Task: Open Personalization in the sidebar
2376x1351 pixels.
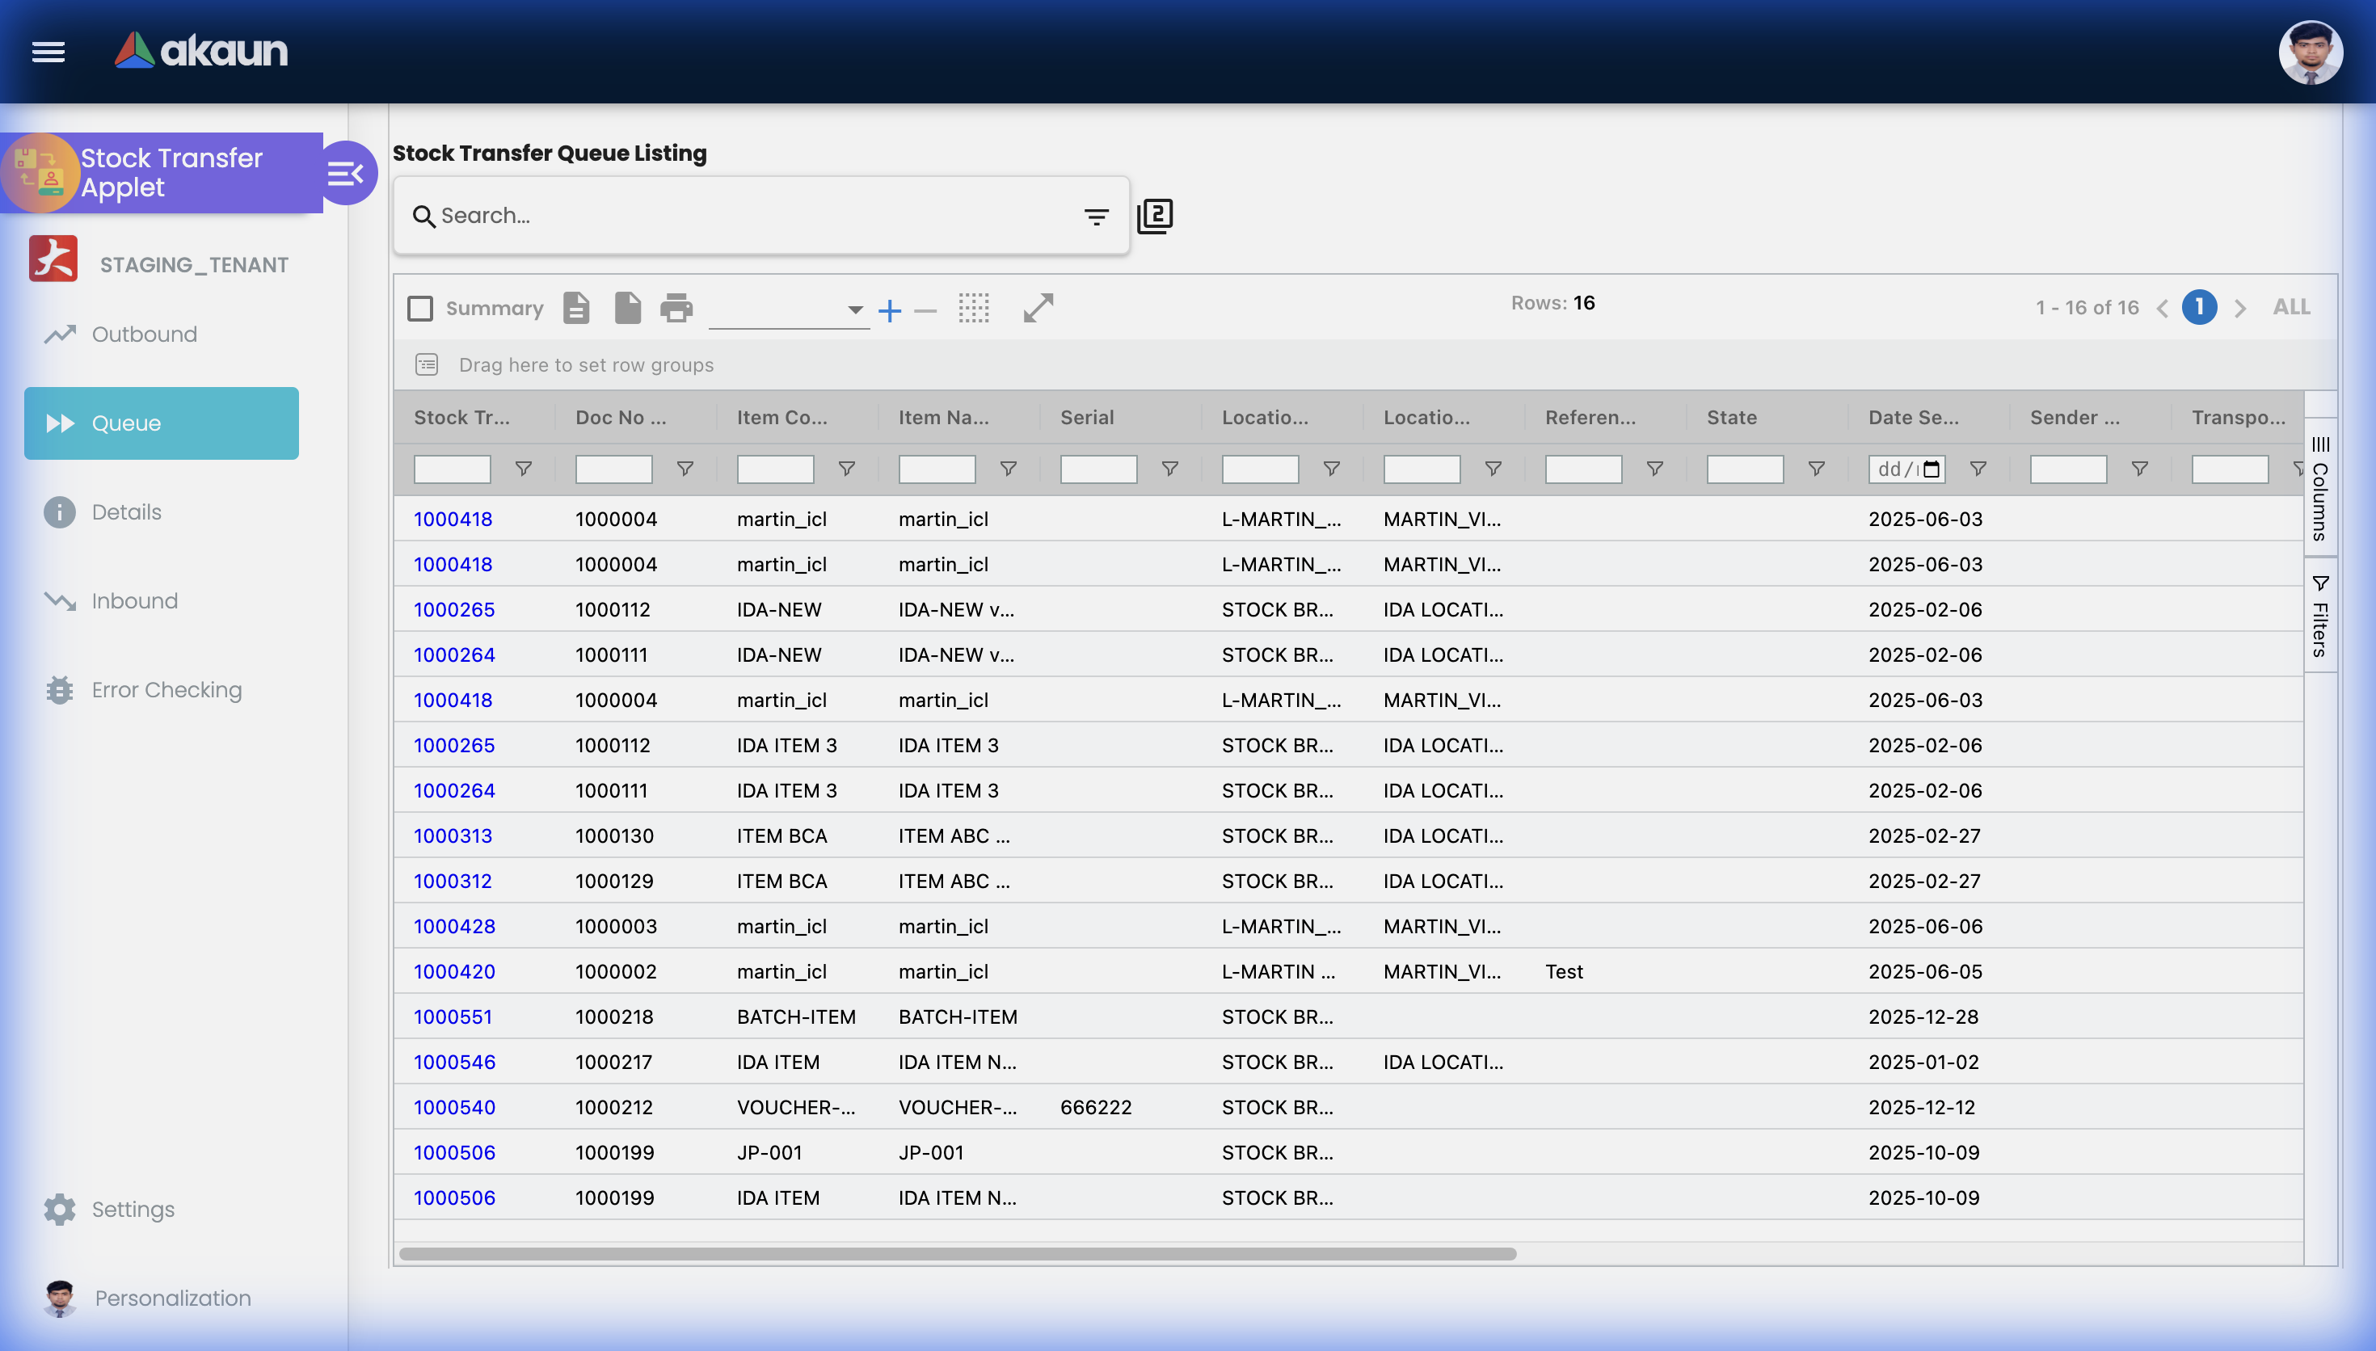Action: [162, 1298]
